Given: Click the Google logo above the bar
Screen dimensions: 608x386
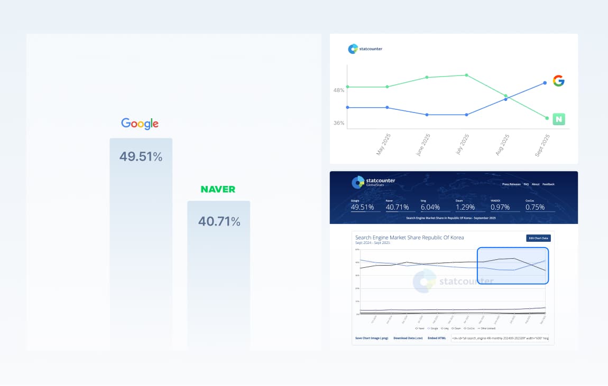Looking at the screenshot, I should [x=140, y=124].
